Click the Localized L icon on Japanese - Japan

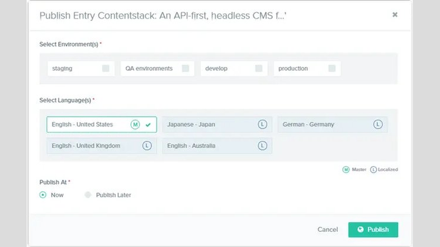click(x=262, y=124)
